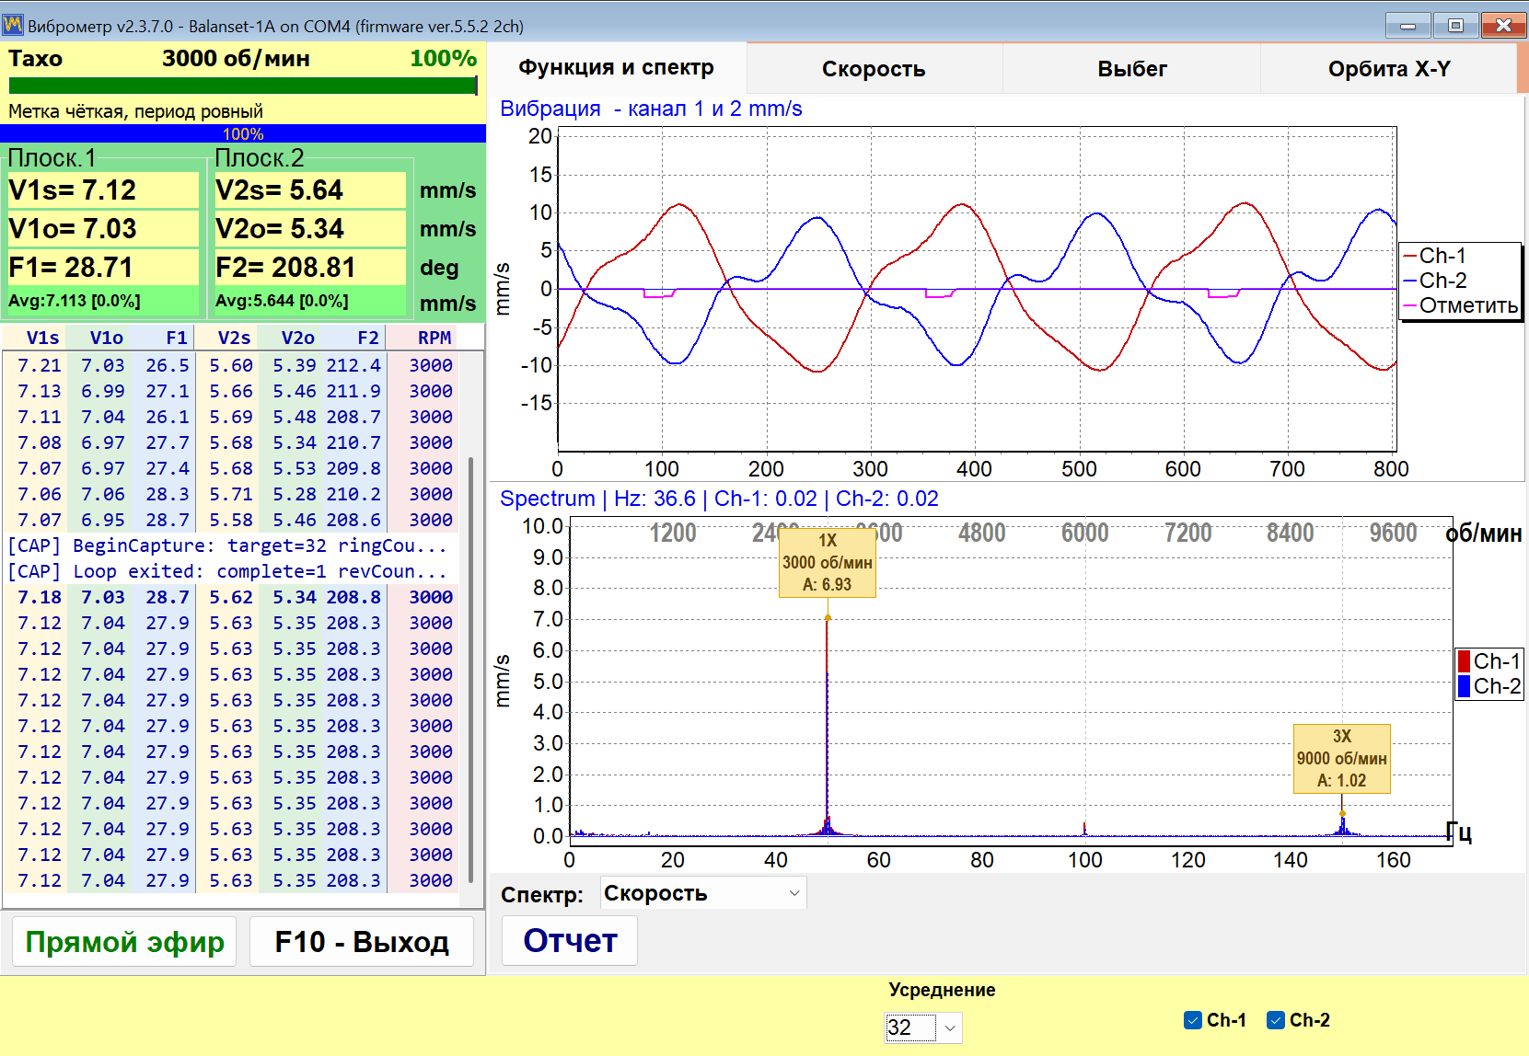Click the V1s column header

(42, 338)
